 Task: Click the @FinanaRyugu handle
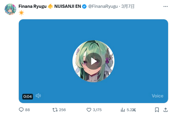(x=103, y=6)
